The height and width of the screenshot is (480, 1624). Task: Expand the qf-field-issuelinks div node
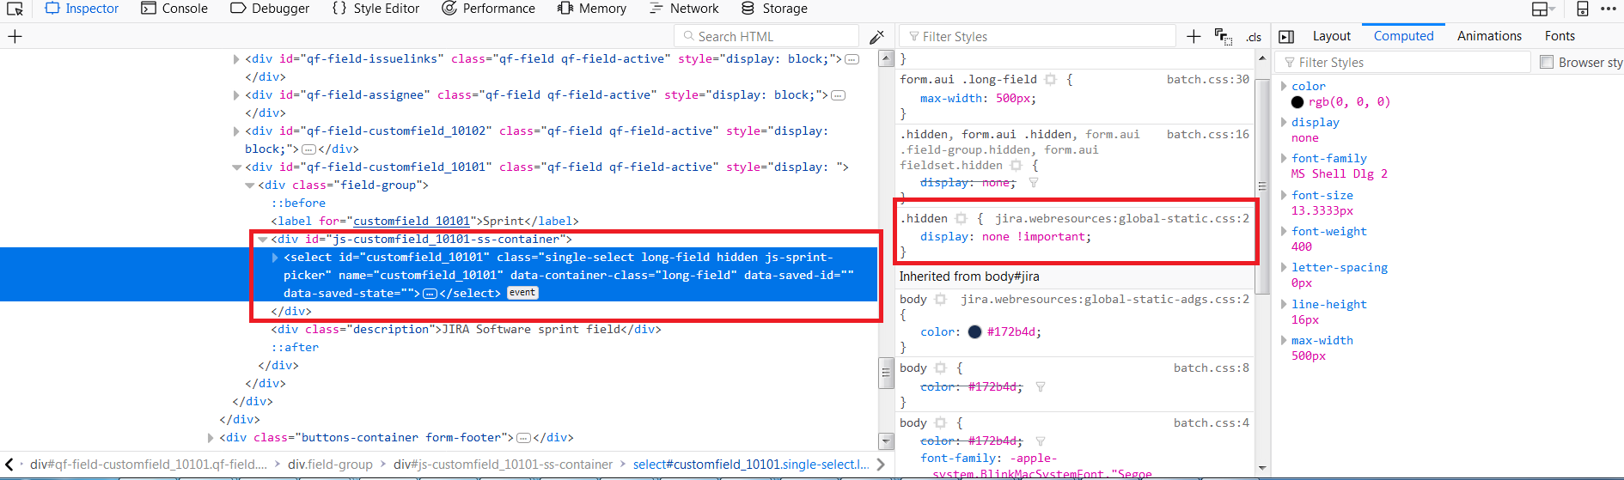[x=236, y=59]
